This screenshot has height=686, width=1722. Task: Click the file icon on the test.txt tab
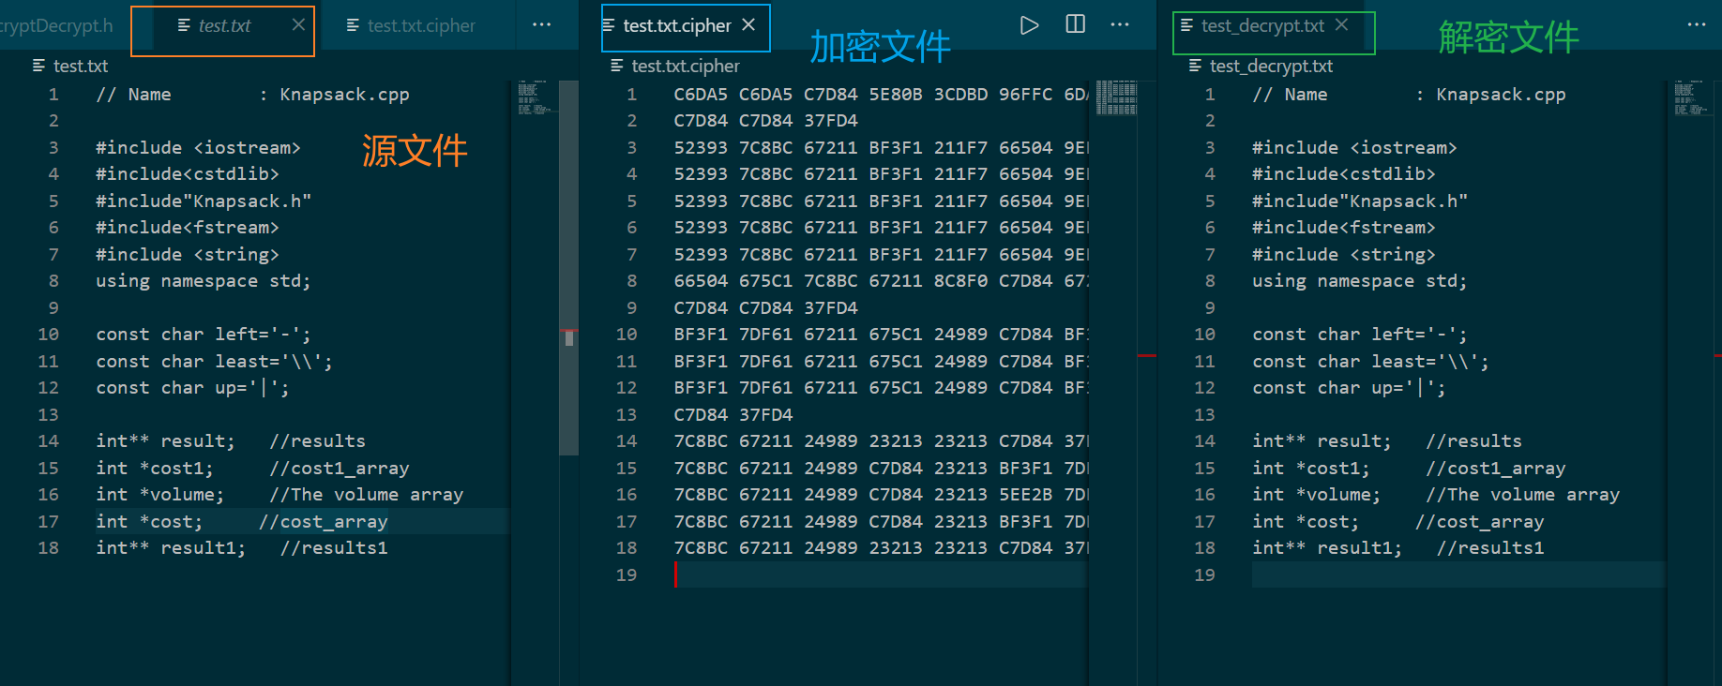click(184, 25)
